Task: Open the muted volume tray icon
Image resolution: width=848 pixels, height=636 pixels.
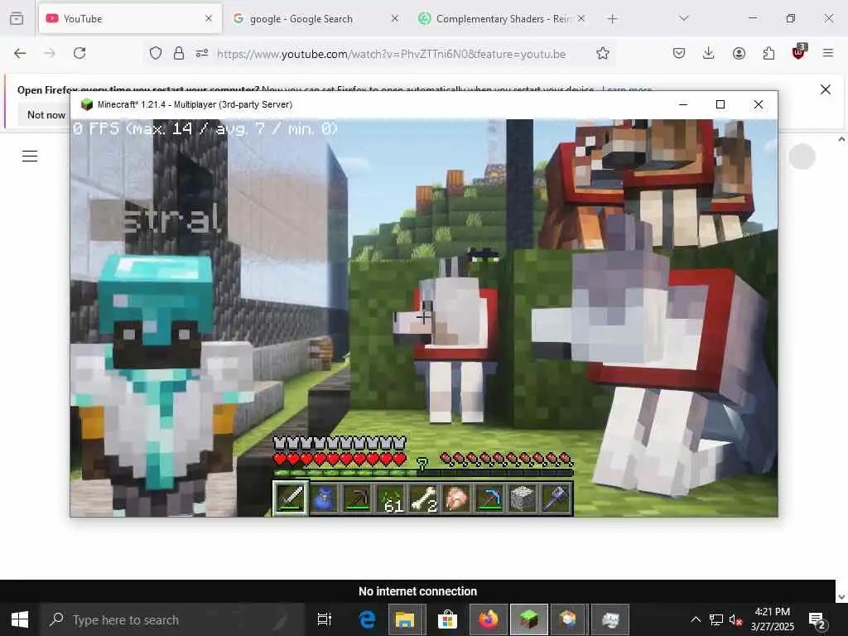Action: click(x=735, y=619)
